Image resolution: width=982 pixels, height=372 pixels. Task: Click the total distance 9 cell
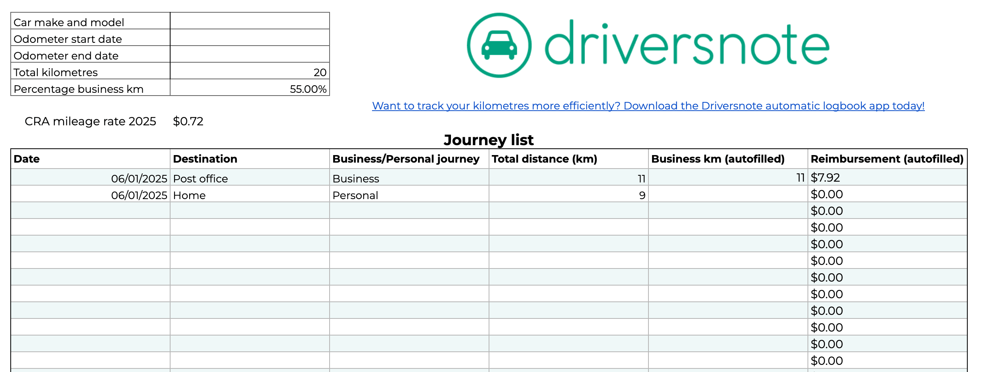click(569, 194)
